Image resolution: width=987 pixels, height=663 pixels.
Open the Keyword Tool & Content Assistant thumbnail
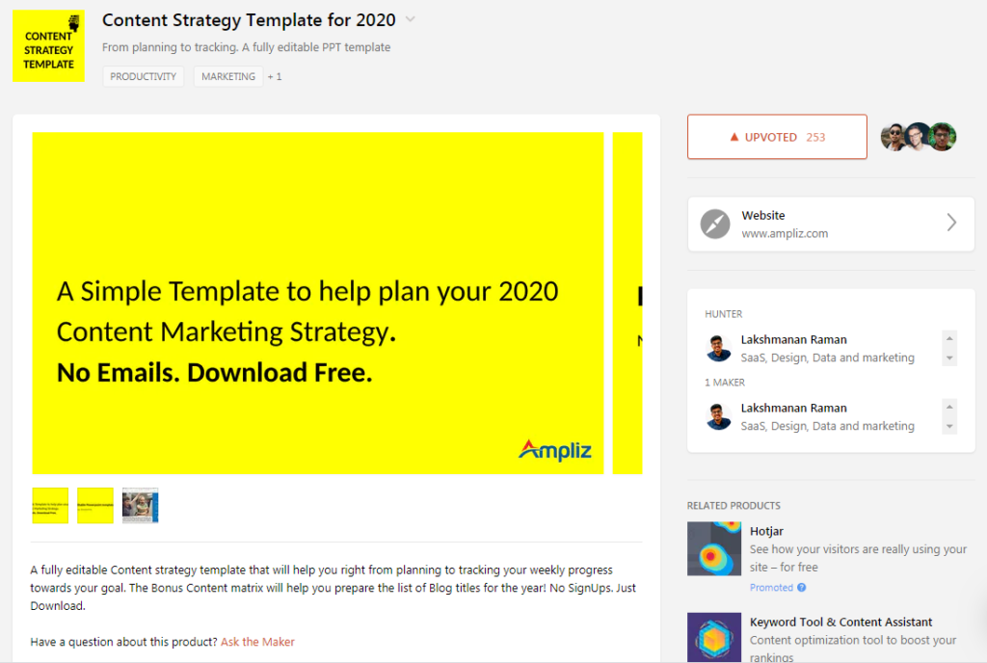[x=714, y=637]
